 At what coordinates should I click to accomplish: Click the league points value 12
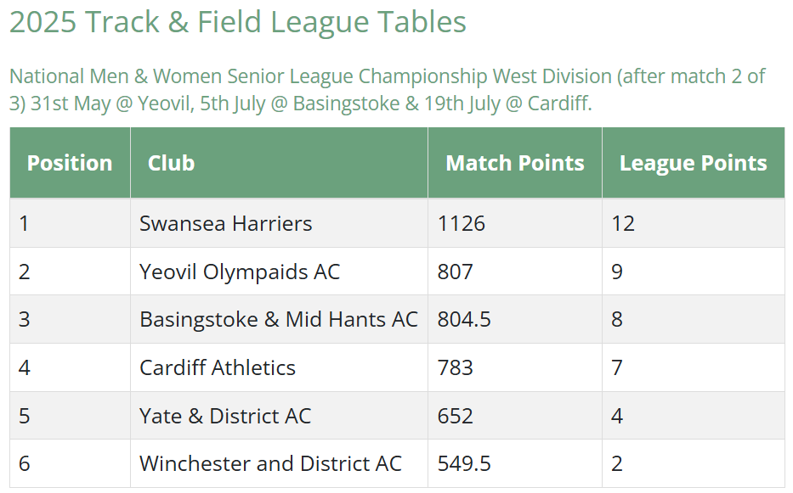tap(623, 223)
